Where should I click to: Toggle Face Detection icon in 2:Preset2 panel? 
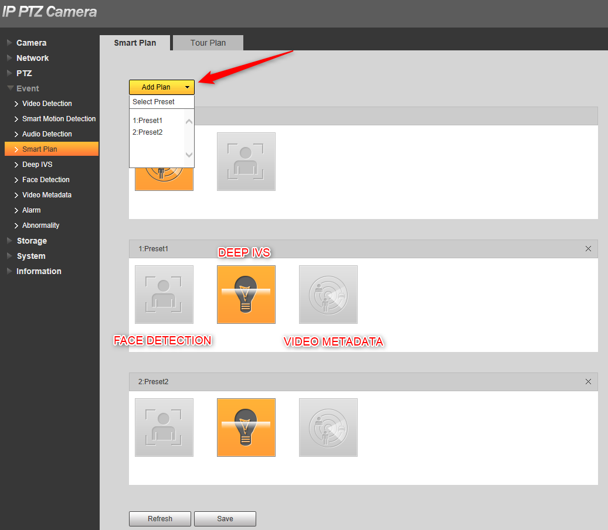(x=164, y=428)
